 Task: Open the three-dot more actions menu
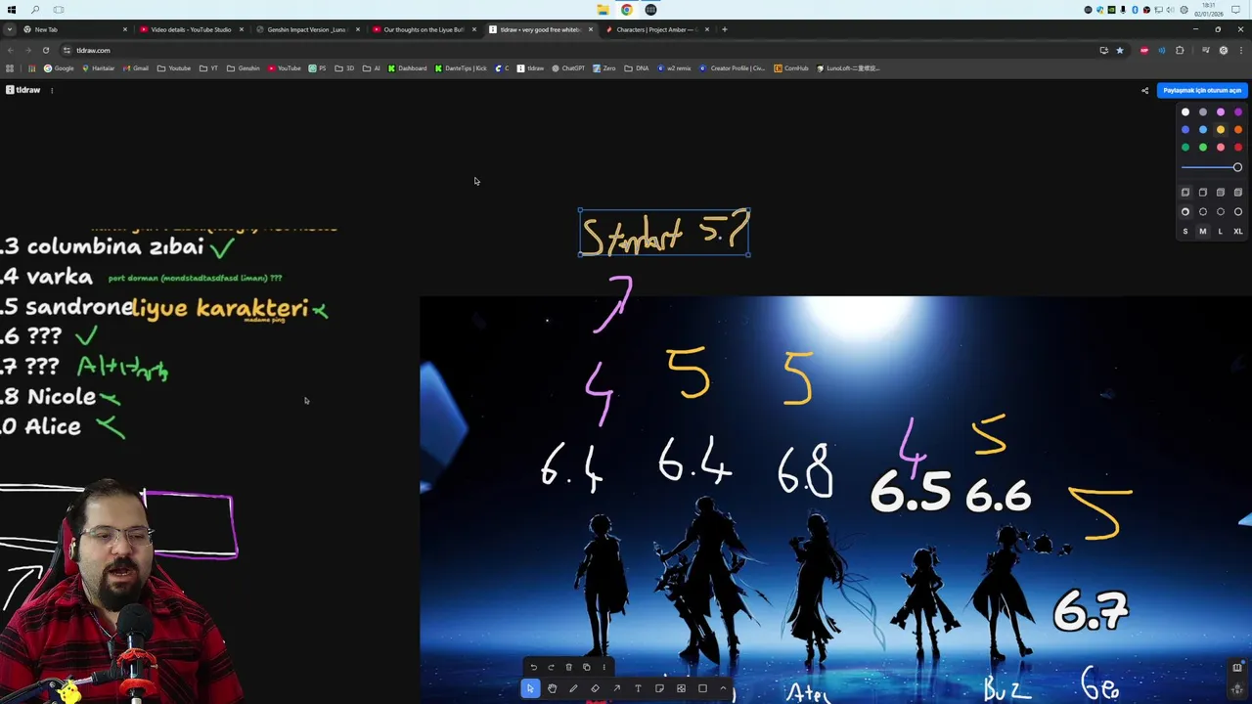[x=604, y=667]
